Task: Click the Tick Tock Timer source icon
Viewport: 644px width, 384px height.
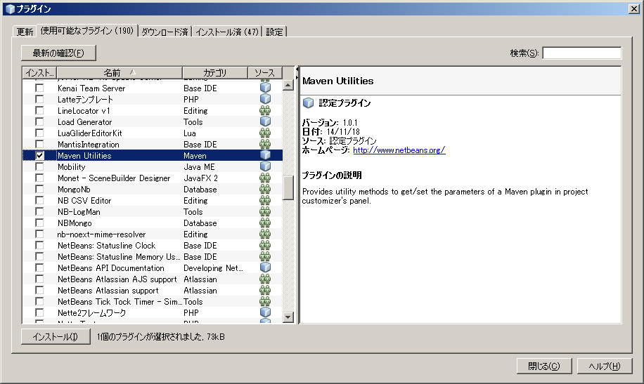Action: [265, 302]
